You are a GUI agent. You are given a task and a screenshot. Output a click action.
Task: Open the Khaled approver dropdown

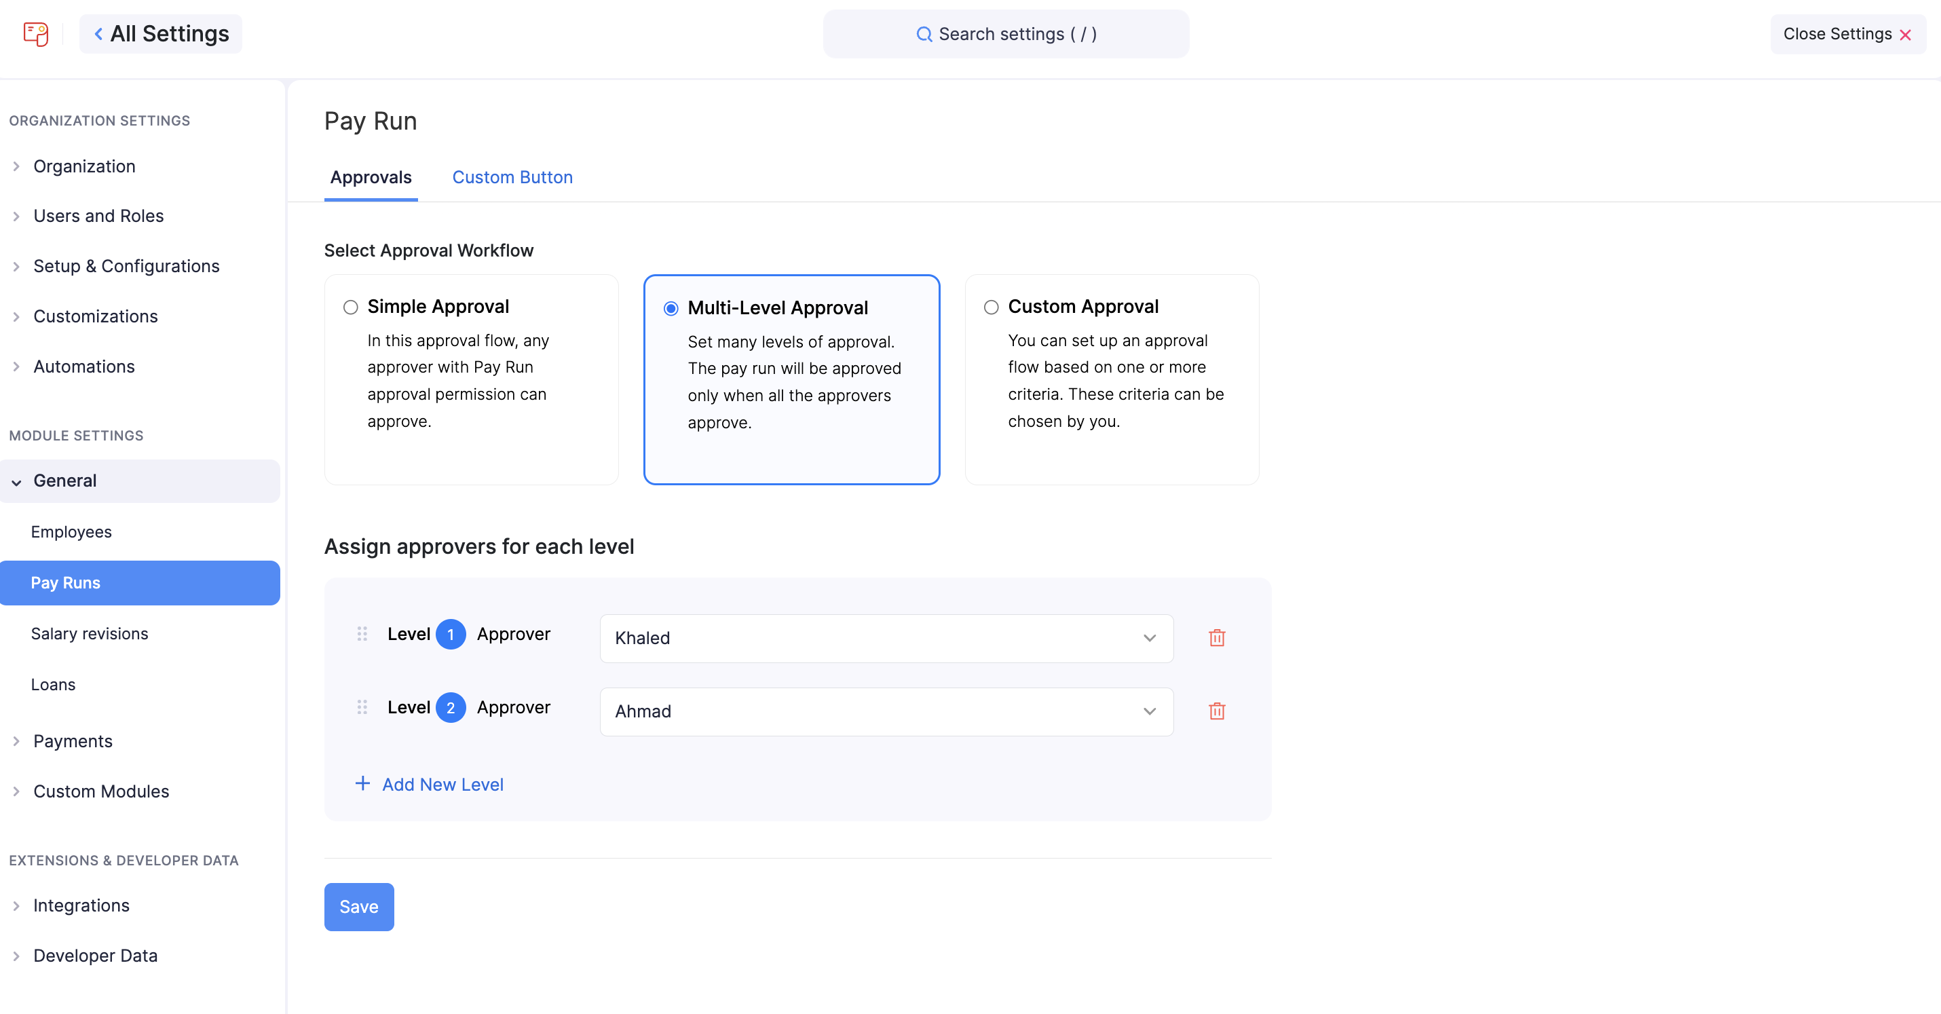[886, 638]
